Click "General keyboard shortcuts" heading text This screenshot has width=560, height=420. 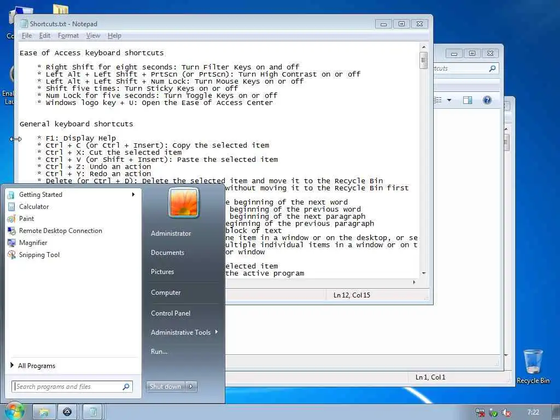click(76, 124)
